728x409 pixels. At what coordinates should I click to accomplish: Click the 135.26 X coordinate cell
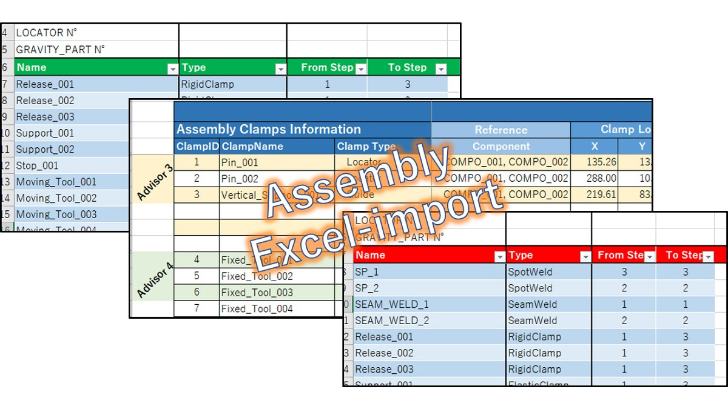pyautogui.click(x=594, y=162)
